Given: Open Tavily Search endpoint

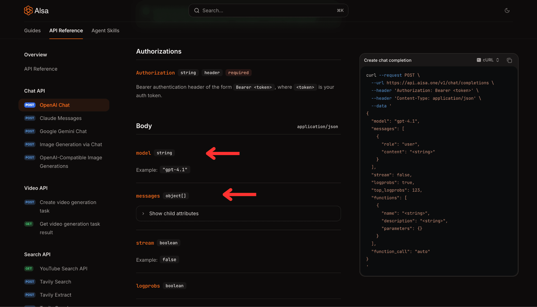Looking at the screenshot, I should pos(55,282).
